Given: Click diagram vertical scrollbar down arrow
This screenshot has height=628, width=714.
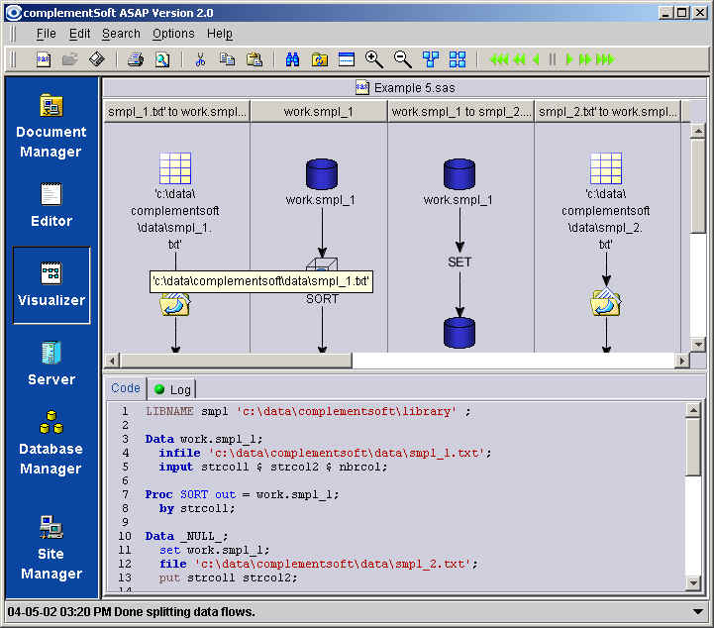Looking at the screenshot, I should (x=697, y=345).
